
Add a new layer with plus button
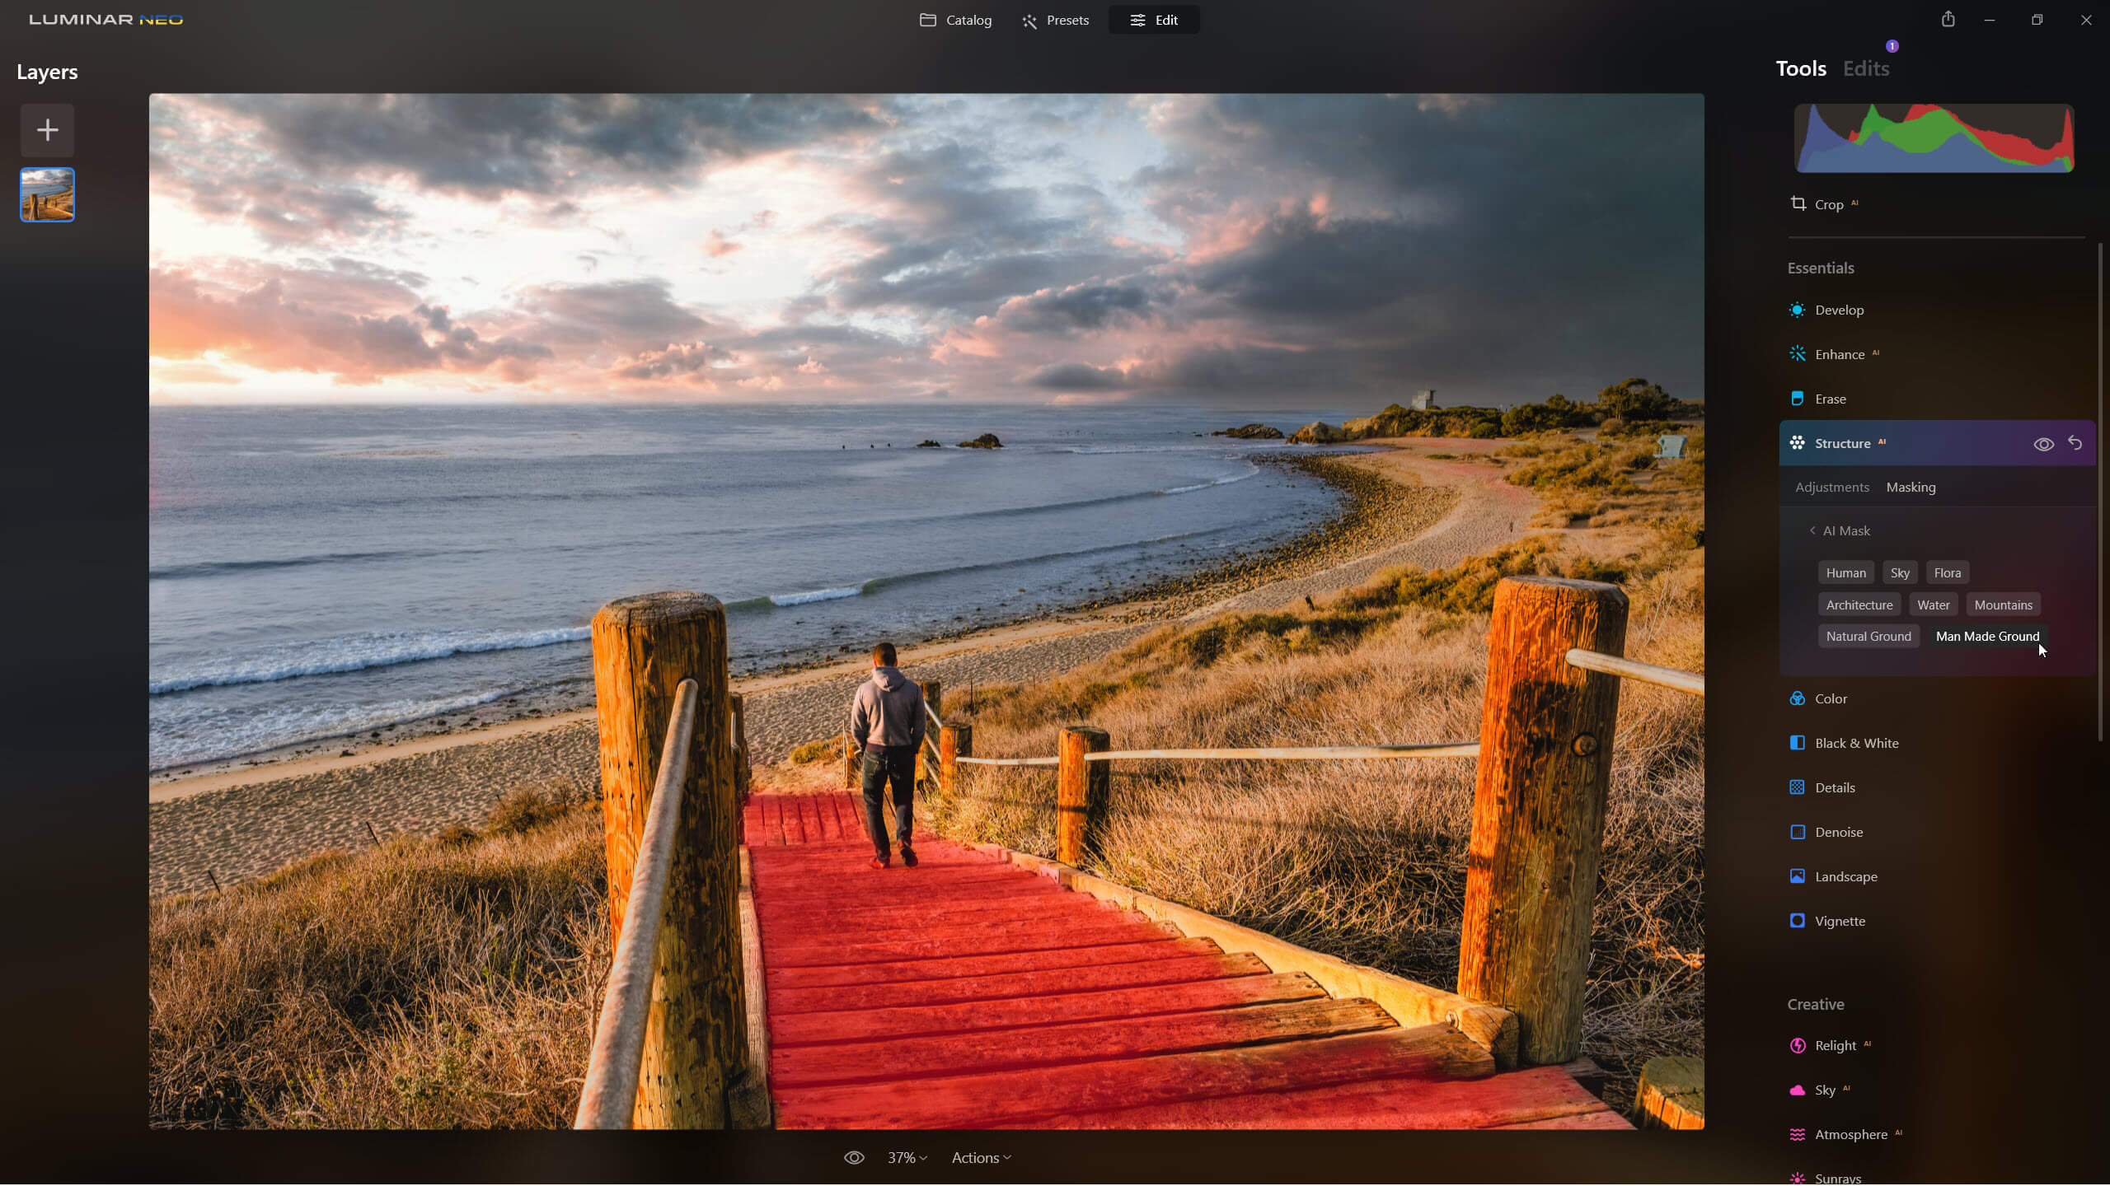tap(48, 130)
